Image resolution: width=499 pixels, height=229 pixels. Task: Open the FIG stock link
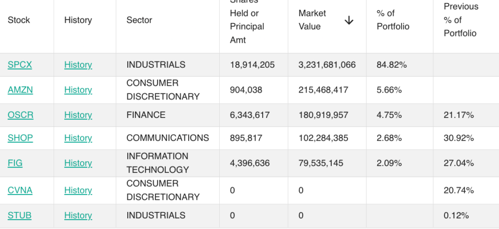15,163
